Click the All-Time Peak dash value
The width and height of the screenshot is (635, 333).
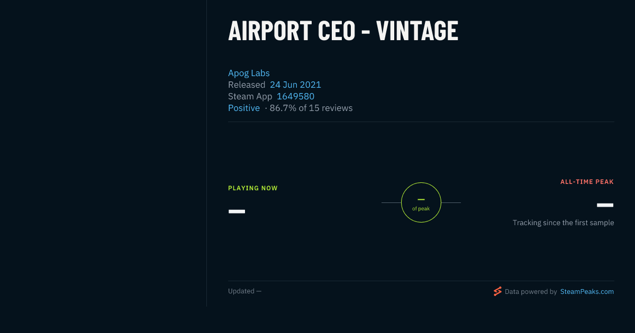605,205
